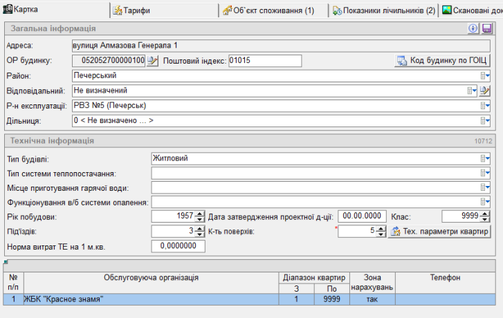Increase Рік побудови with up arrow

[x=200, y=214]
